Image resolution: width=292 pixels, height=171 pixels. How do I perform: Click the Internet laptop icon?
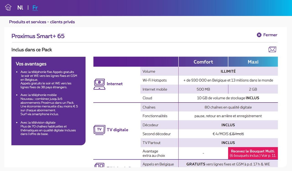click(x=99, y=84)
